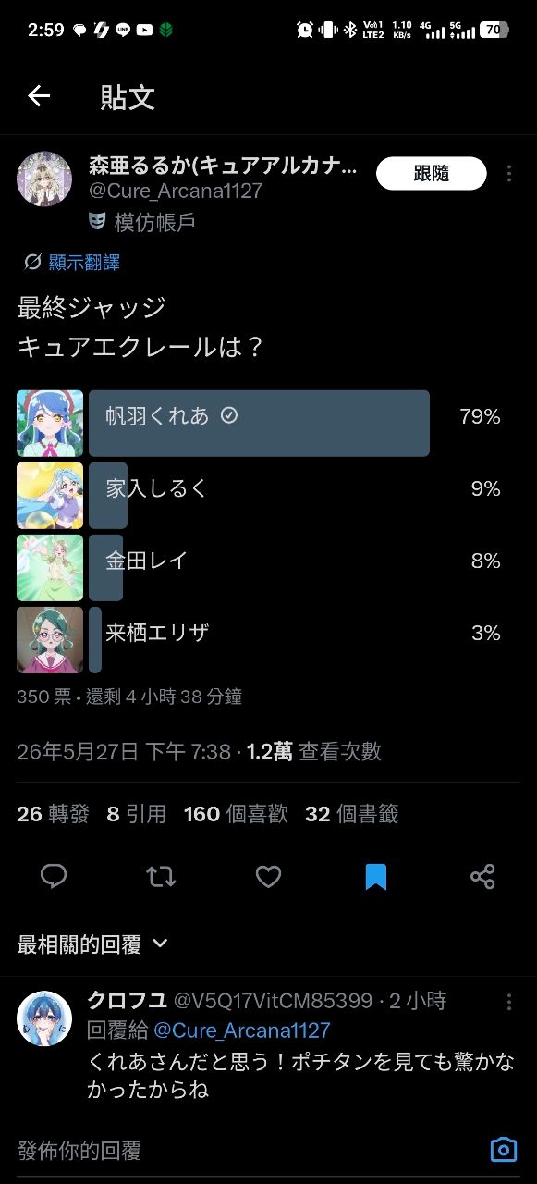Select the 金田レイ poll bar
Screen dimensions: 537x1184
259,568
